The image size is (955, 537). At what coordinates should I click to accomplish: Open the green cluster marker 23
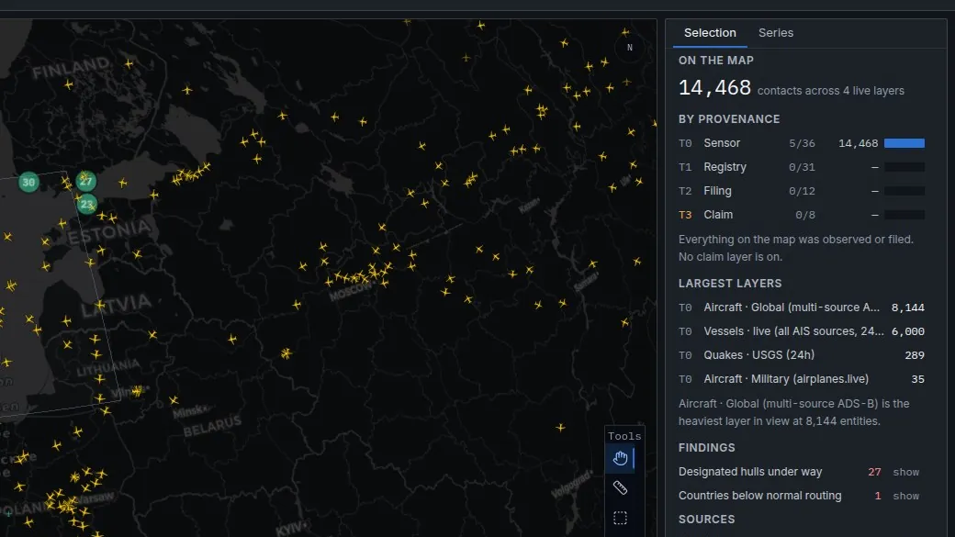pyautogui.click(x=87, y=204)
